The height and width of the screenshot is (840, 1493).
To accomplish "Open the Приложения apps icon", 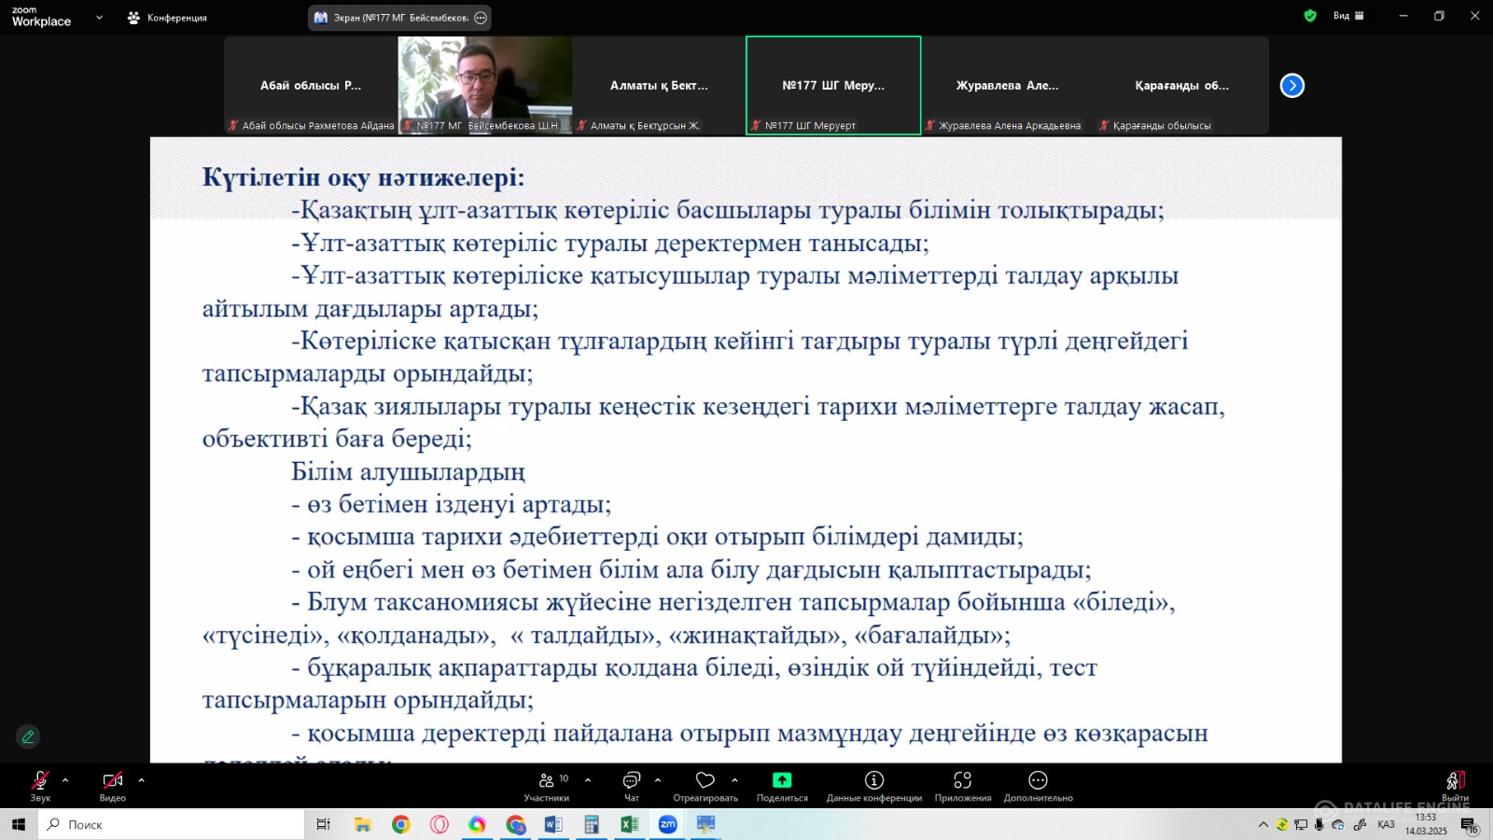I will click(x=963, y=780).
